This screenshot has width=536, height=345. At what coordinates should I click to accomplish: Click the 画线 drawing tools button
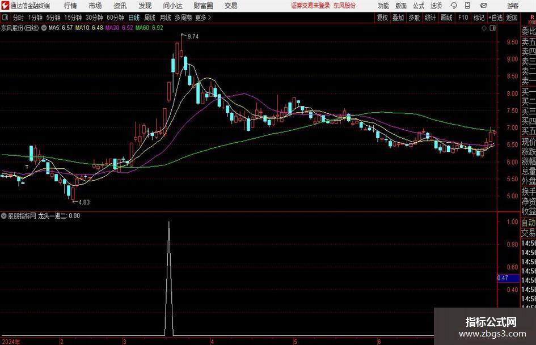pyautogui.click(x=446, y=18)
